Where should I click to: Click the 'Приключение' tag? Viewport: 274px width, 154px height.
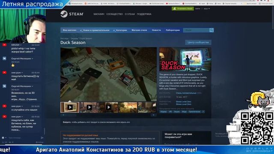194,112
